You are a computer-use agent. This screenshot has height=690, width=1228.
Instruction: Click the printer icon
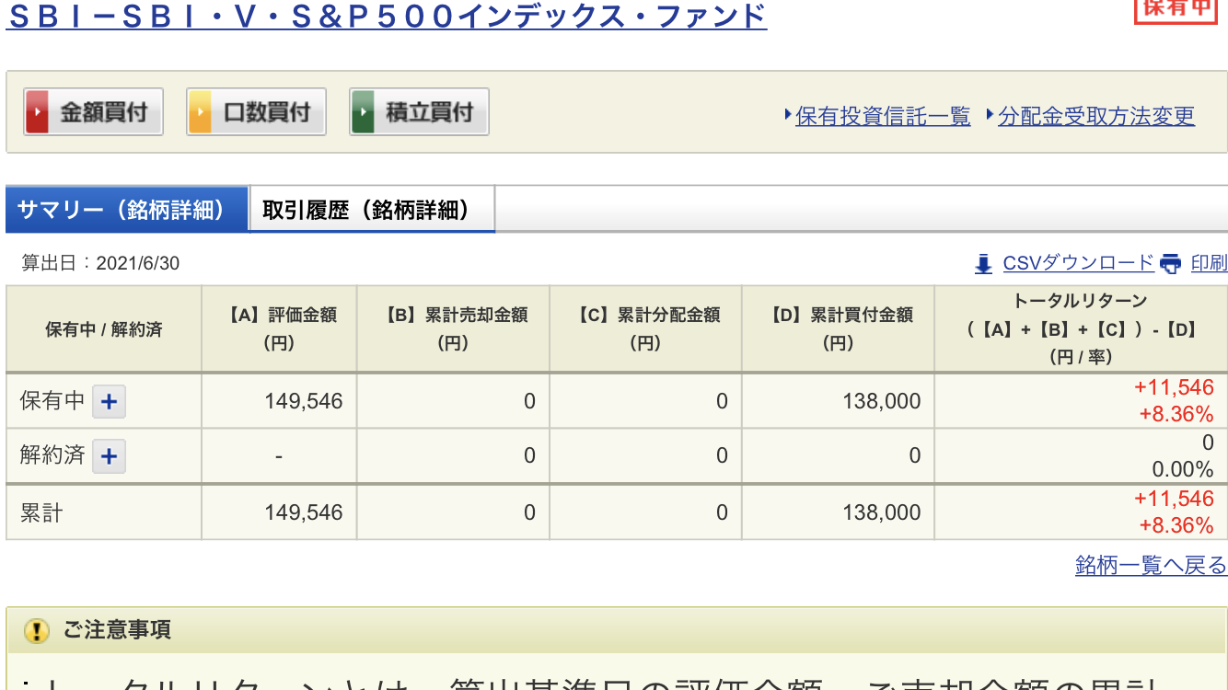point(1170,264)
